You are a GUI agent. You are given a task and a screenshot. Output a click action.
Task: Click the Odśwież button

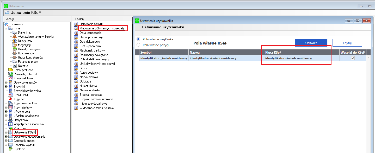[x=311, y=43]
